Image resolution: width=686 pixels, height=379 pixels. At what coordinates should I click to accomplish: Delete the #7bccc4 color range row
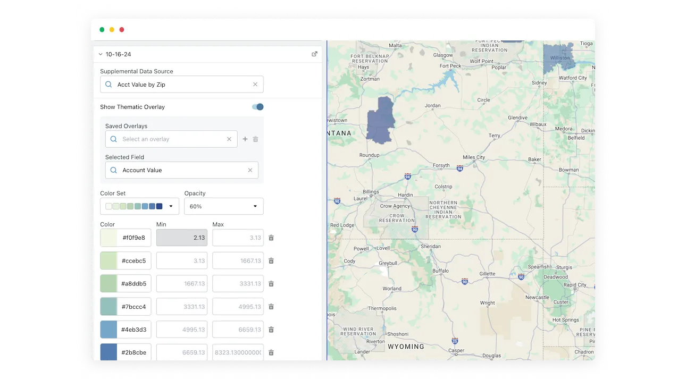(271, 307)
